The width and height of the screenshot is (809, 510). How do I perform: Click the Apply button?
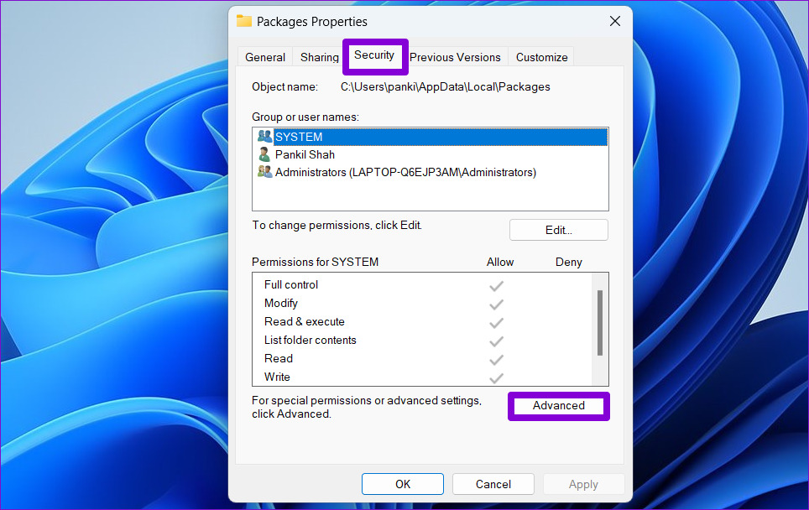pos(583,484)
